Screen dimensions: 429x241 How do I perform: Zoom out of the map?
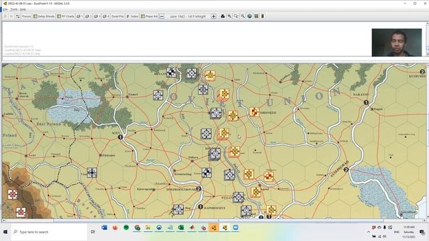[243, 16]
